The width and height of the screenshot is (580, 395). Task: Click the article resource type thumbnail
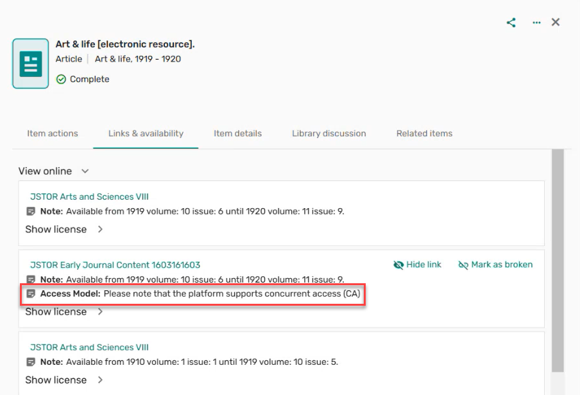tap(31, 64)
